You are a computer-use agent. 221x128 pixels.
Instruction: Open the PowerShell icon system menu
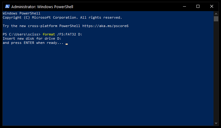7,7
